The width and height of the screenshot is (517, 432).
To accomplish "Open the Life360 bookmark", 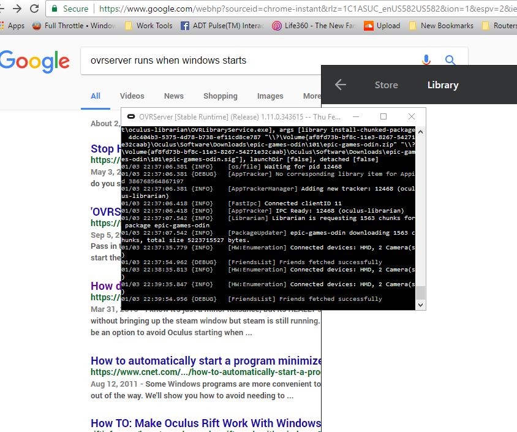I will 314,25.
